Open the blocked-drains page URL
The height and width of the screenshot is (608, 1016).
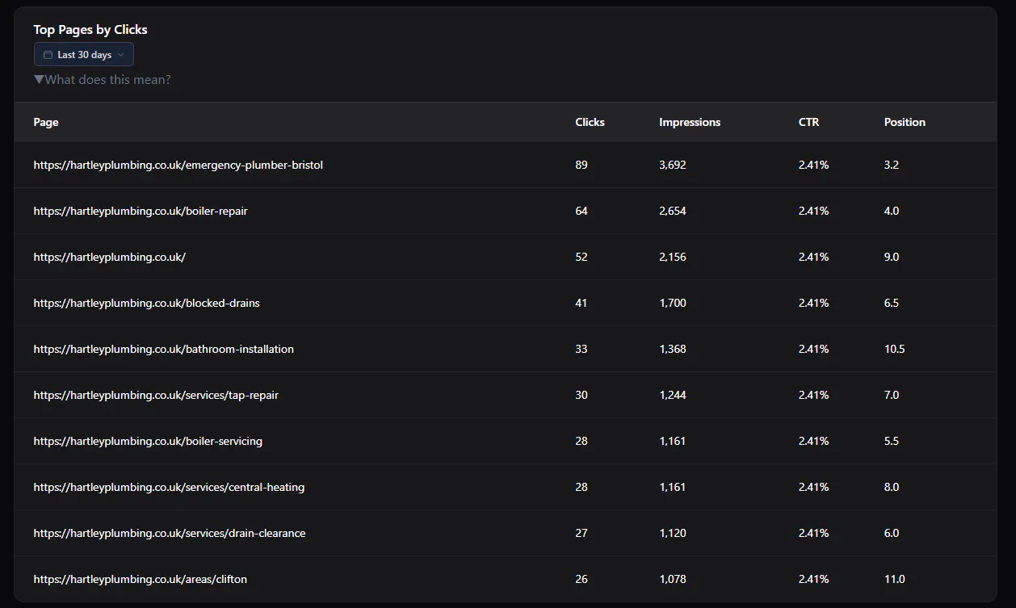click(x=147, y=303)
